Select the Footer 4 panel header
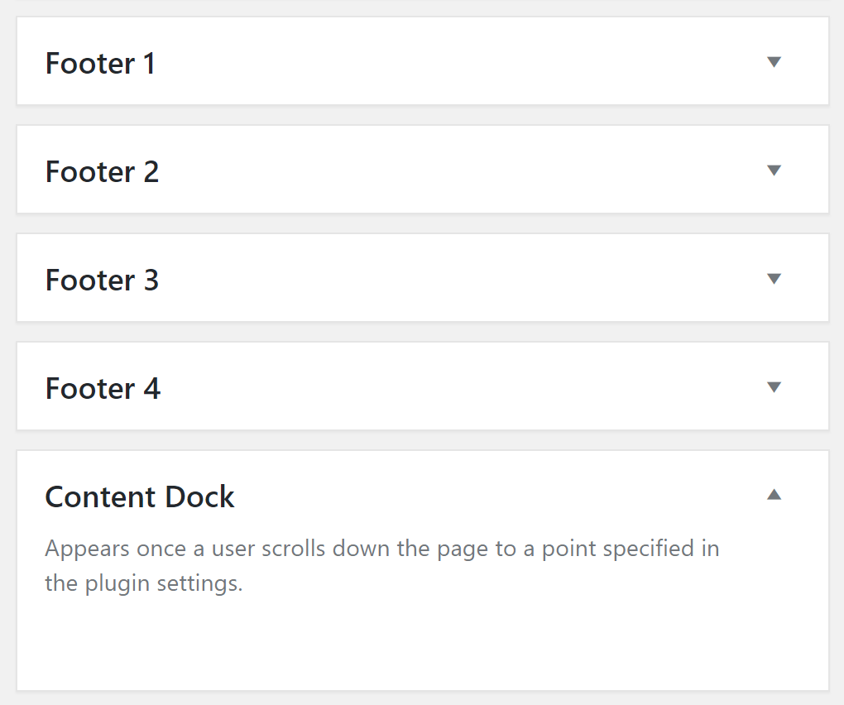844x705 pixels. point(102,388)
